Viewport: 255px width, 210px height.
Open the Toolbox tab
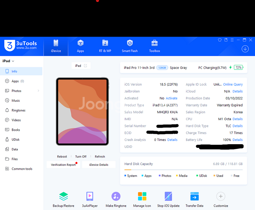(x=155, y=46)
